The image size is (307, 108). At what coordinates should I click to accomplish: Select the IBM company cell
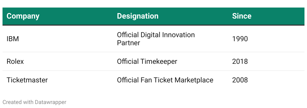tap(13, 39)
